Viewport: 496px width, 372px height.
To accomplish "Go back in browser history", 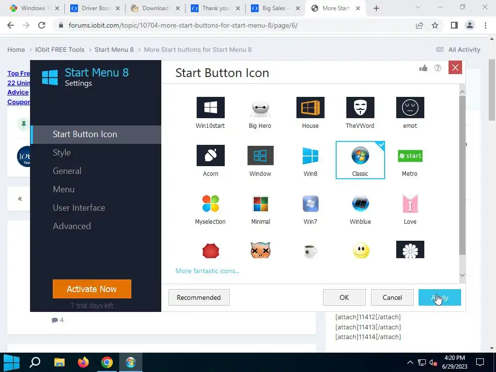I will pos(11,25).
